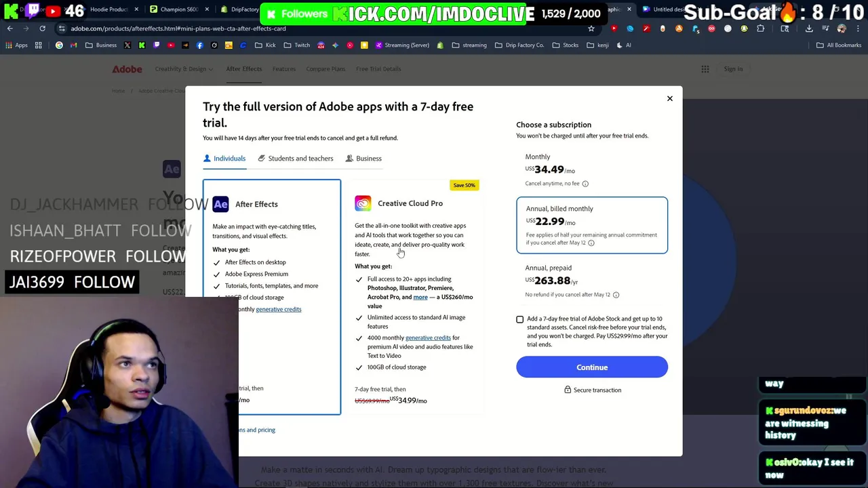Click the Creative Cloud app icon
The width and height of the screenshot is (868, 488).
tap(363, 203)
